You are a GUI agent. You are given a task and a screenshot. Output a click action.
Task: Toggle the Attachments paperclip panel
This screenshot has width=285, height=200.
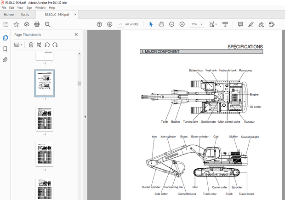(6, 60)
